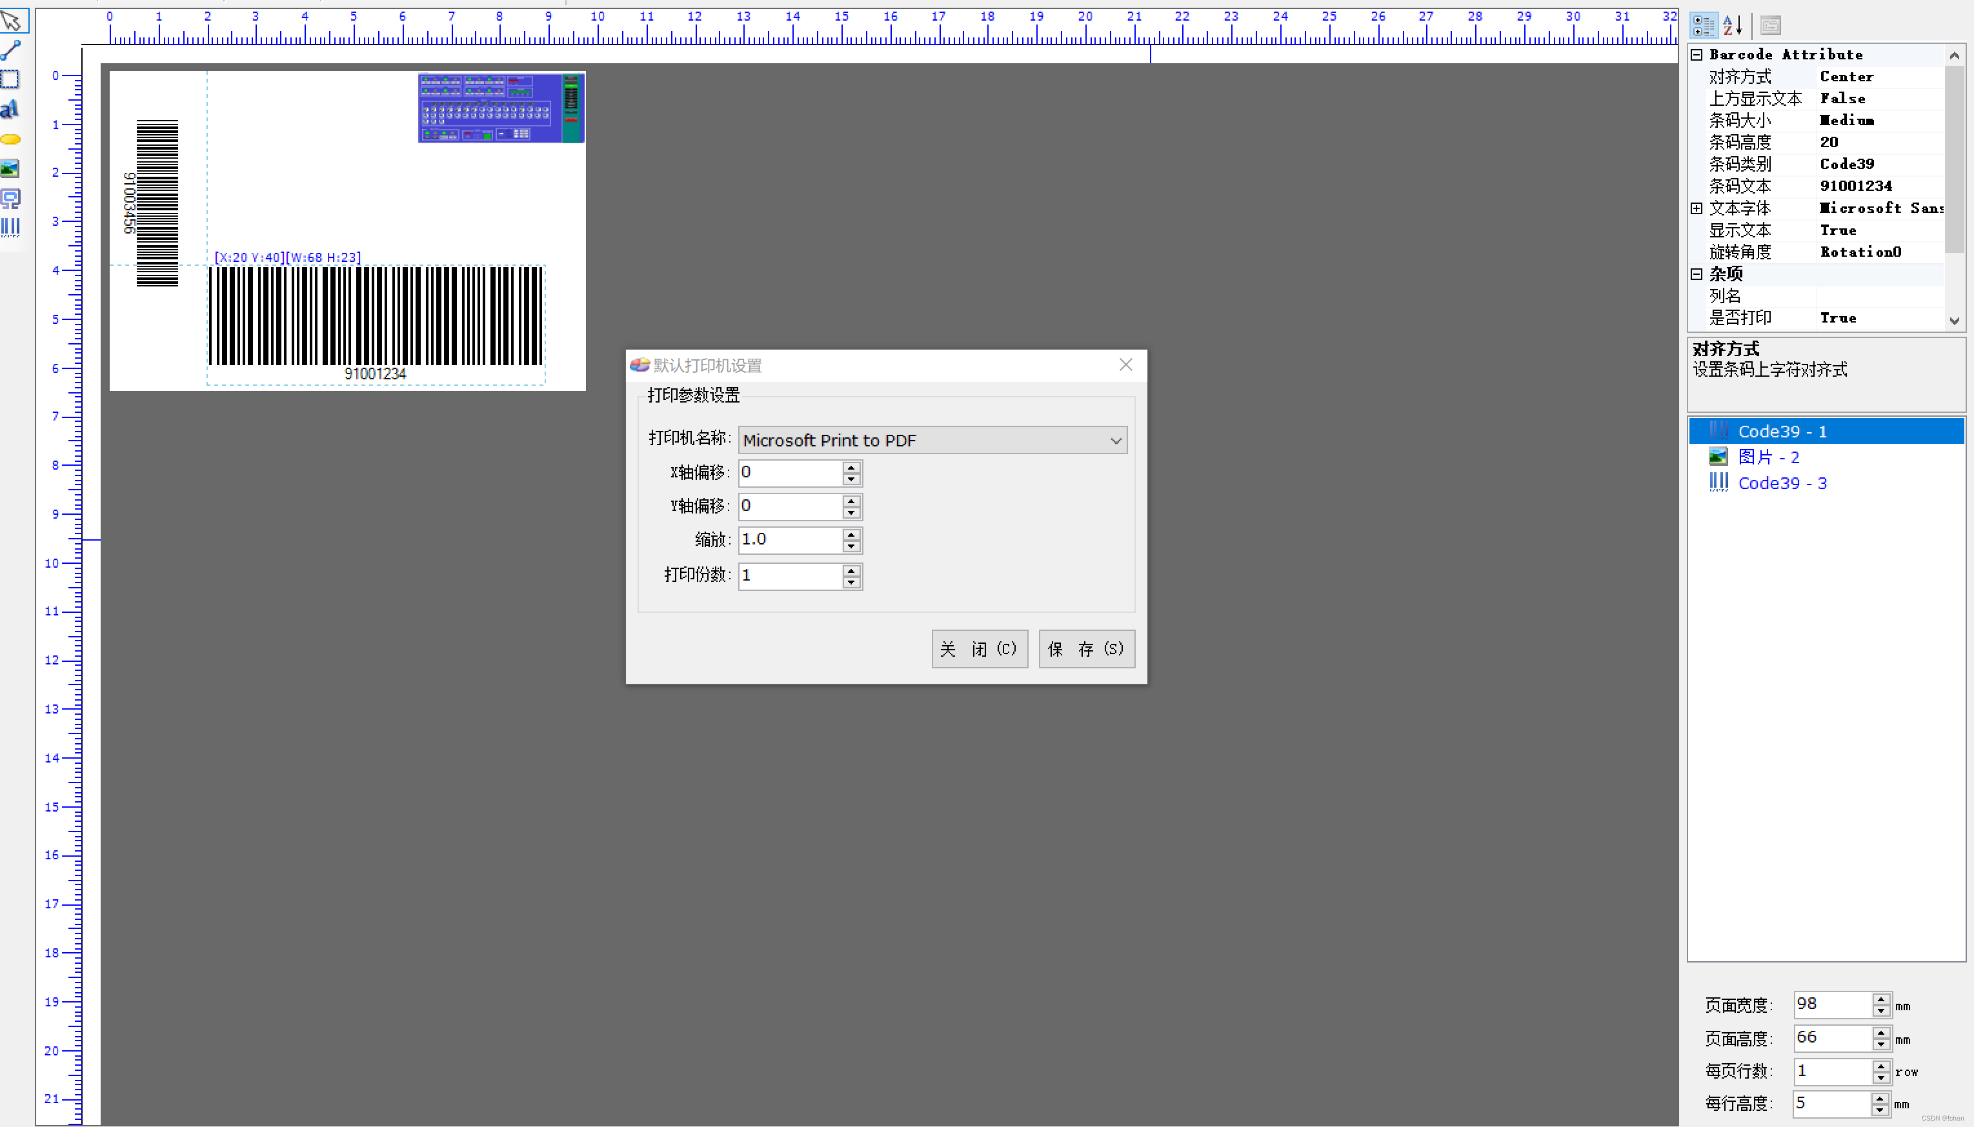This screenshot has height=1127, width=1974.
Task: Select the pointer arrow tool
Action: tap(12, 20)
